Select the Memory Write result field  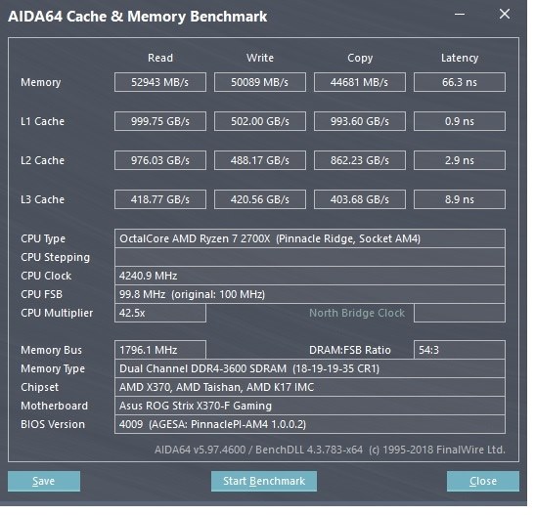coord(260,82)
